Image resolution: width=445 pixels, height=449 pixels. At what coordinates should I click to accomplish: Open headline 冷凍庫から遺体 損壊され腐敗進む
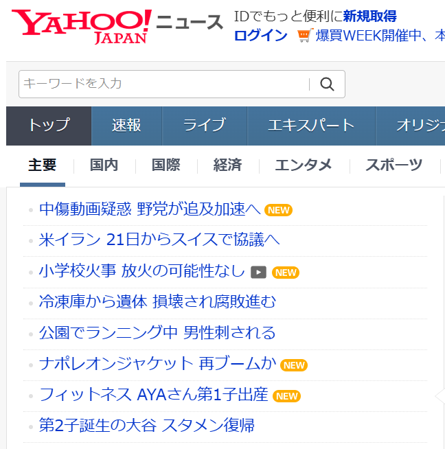tap(157, 302)
